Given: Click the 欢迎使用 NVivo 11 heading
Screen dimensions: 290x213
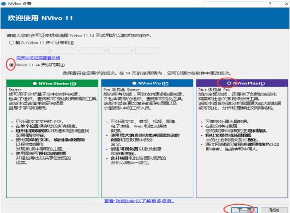Looking at the screenshot, I should [x=40, y=18].
